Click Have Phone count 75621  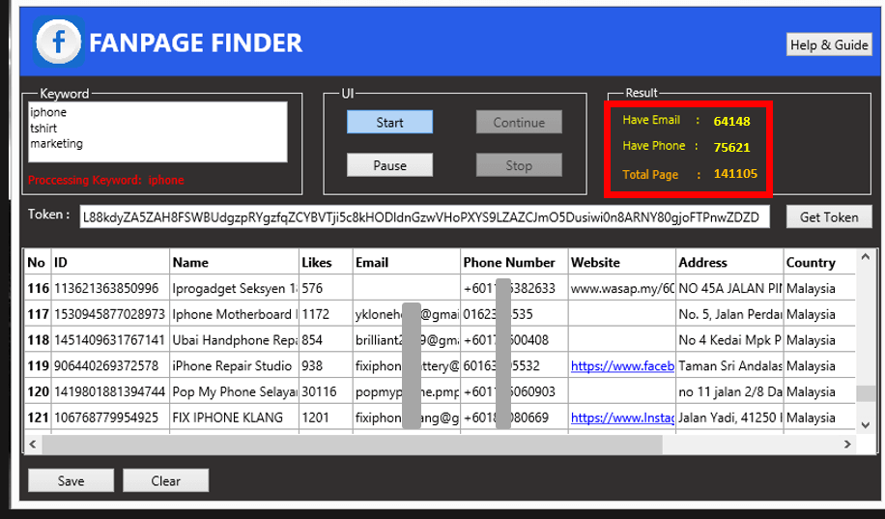pos(731,147)
